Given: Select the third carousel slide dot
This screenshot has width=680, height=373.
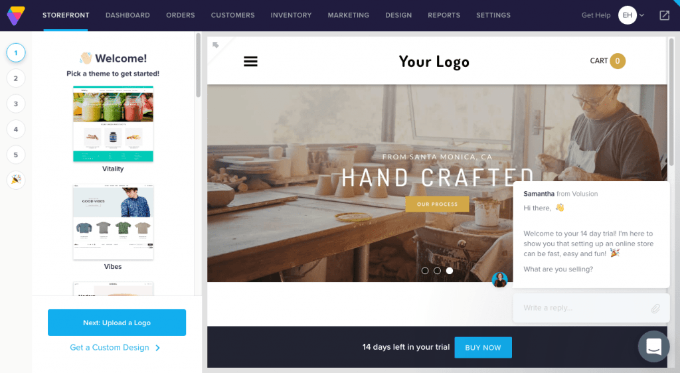Looking at the screenshot, I should [450, 270].
